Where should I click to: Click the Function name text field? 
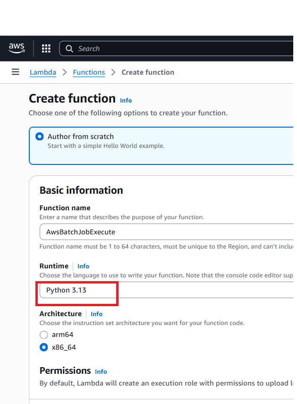[165, 232]
